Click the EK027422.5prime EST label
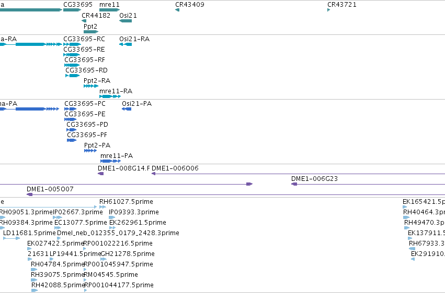Viewport: 445px width, 293px height. pos(55,243)
